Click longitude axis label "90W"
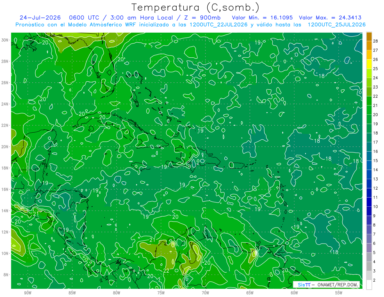 point(28,293)
